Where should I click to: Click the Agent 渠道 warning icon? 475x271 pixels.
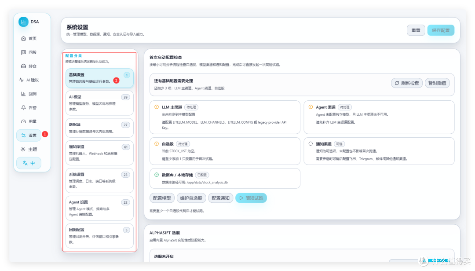(311, 107)
